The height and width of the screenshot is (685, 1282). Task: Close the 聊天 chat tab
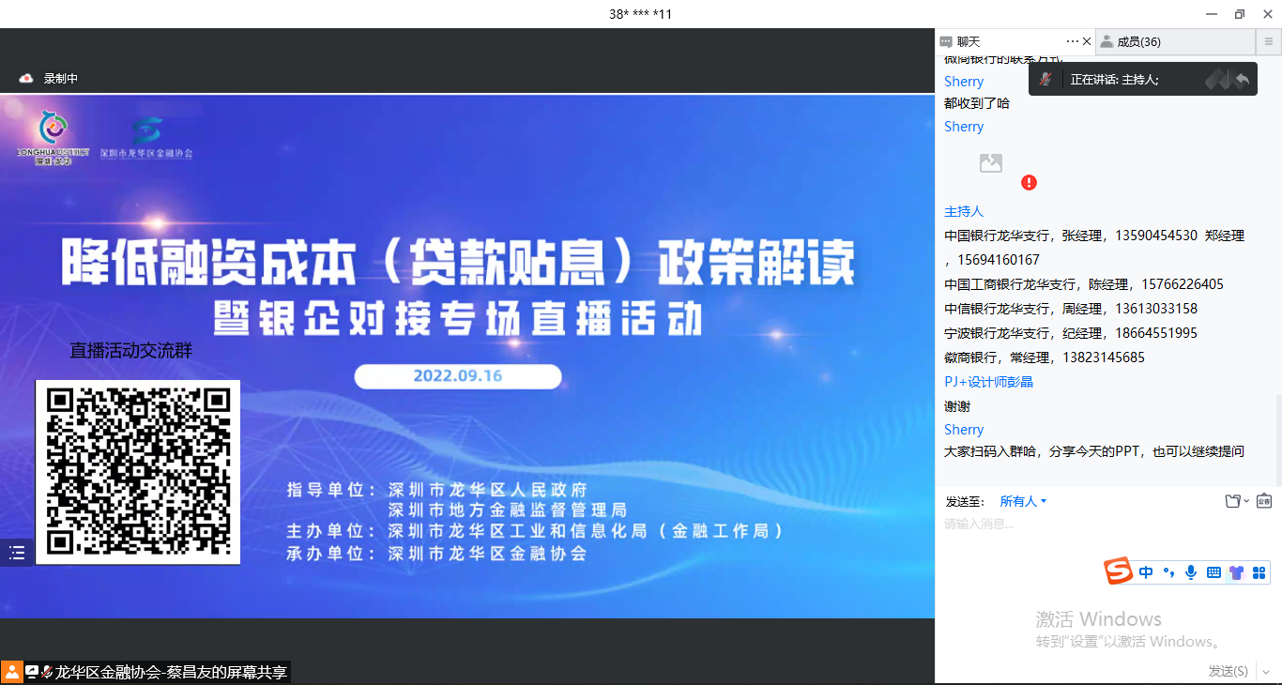pos(1087,41)
